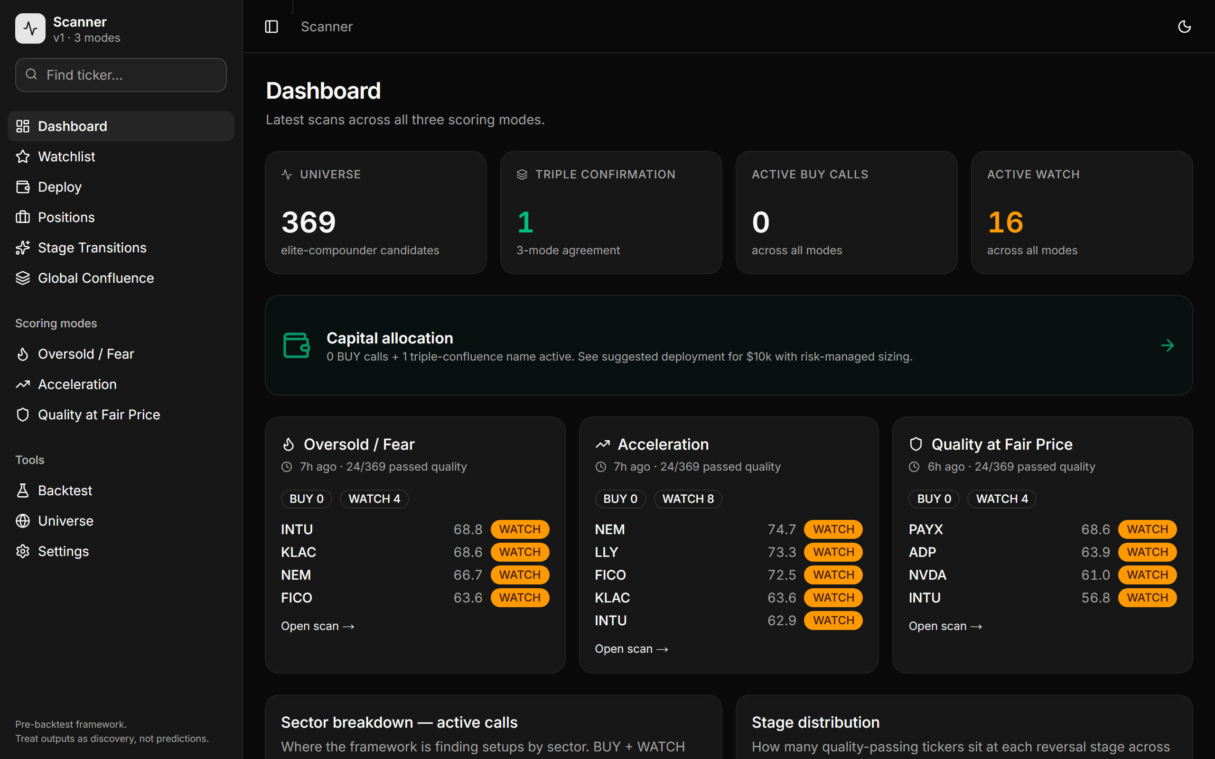Screen dimensions: 1215x759
Task: Click the Stage distribution heading
Action: point(815,722)
